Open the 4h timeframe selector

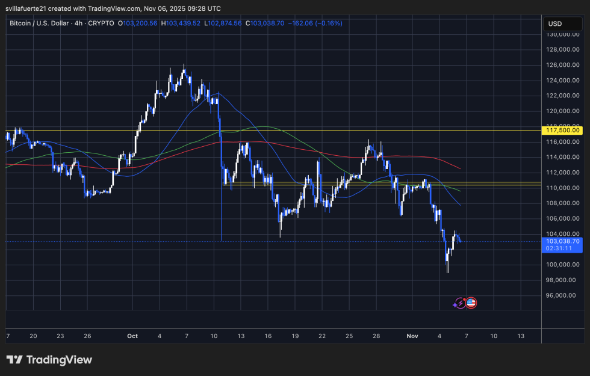point(79,23)
